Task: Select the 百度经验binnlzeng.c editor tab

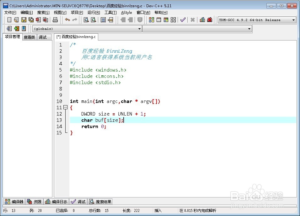Action: (x=76, y=36)
